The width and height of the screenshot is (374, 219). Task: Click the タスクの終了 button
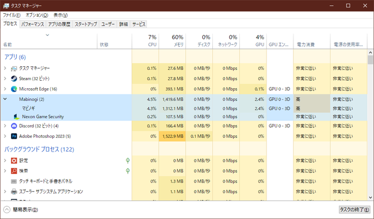coord(354,209)
